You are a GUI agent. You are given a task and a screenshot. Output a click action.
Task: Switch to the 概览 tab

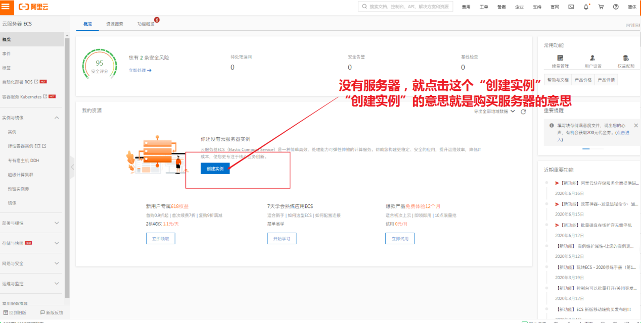click(88, 24)
